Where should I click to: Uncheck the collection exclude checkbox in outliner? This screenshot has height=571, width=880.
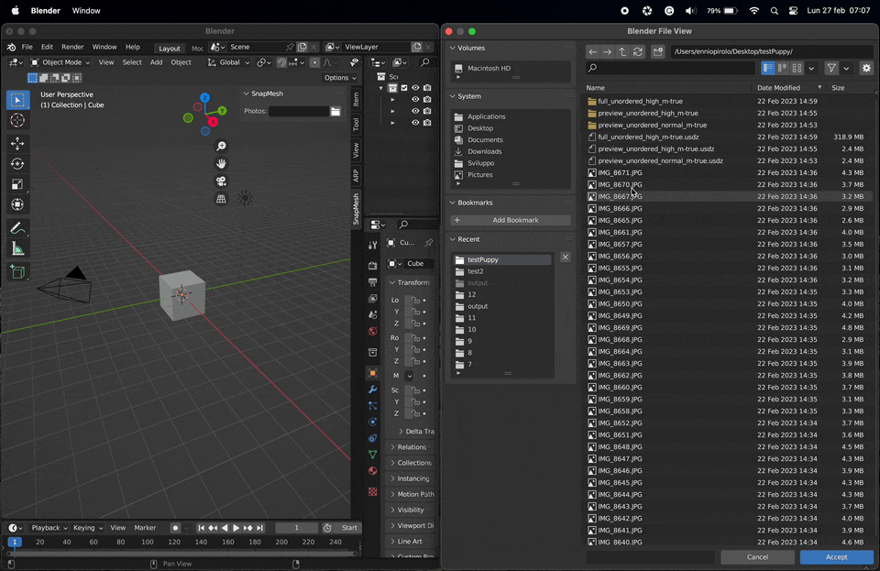click(404, 87)
